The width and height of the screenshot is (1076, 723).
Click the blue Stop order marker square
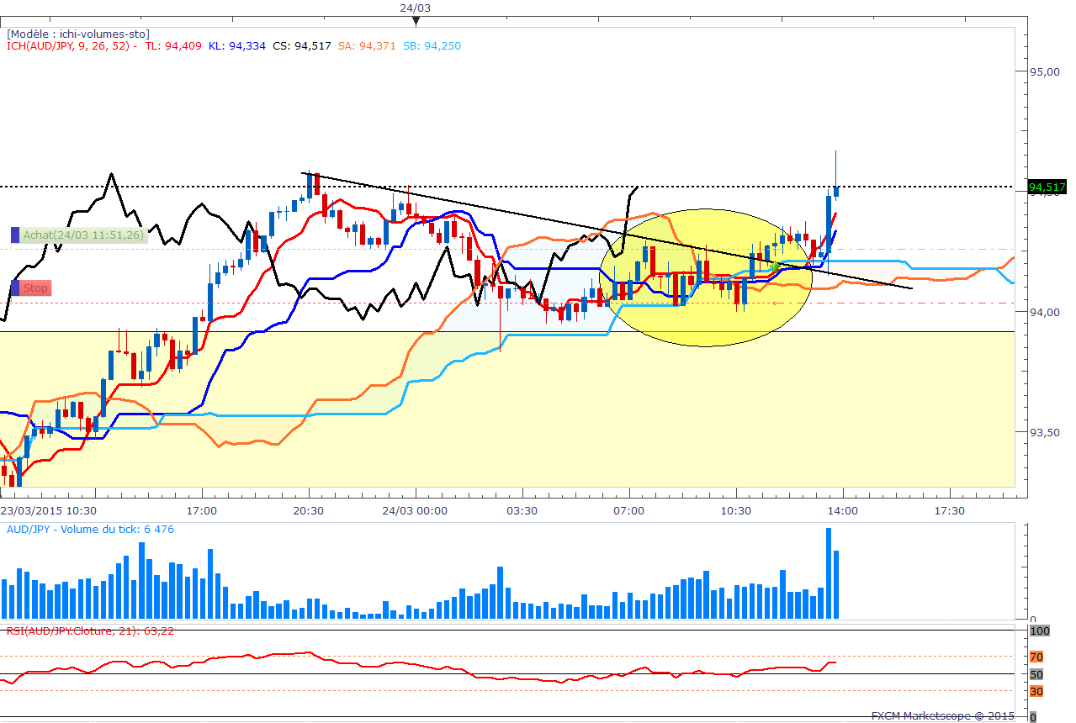(15, 288)
